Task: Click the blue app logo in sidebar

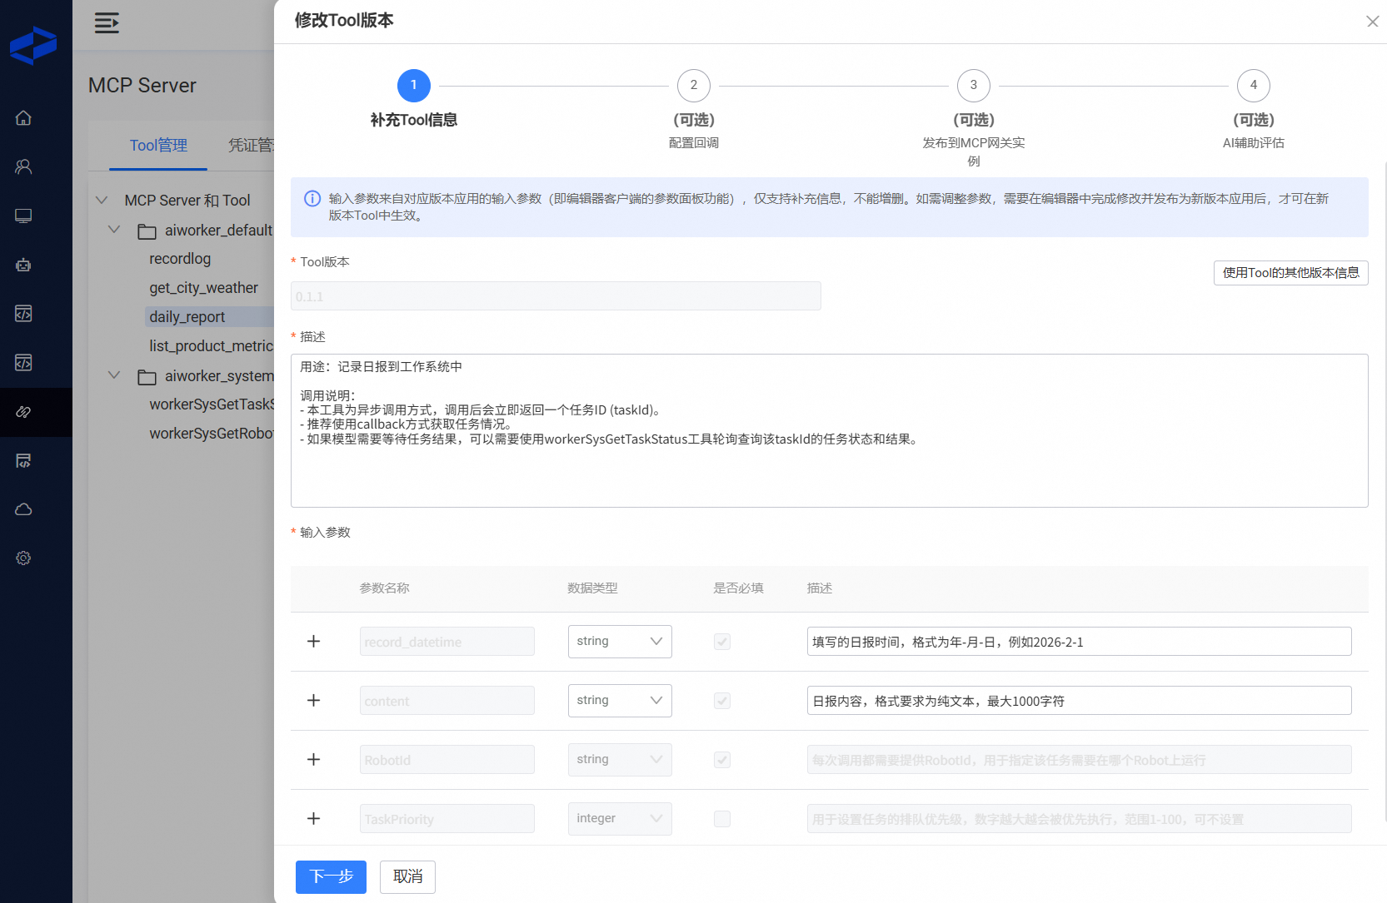Action: point(33,46)
